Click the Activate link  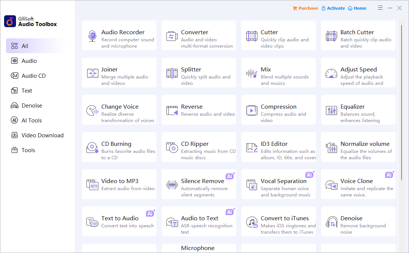[333, 8]
